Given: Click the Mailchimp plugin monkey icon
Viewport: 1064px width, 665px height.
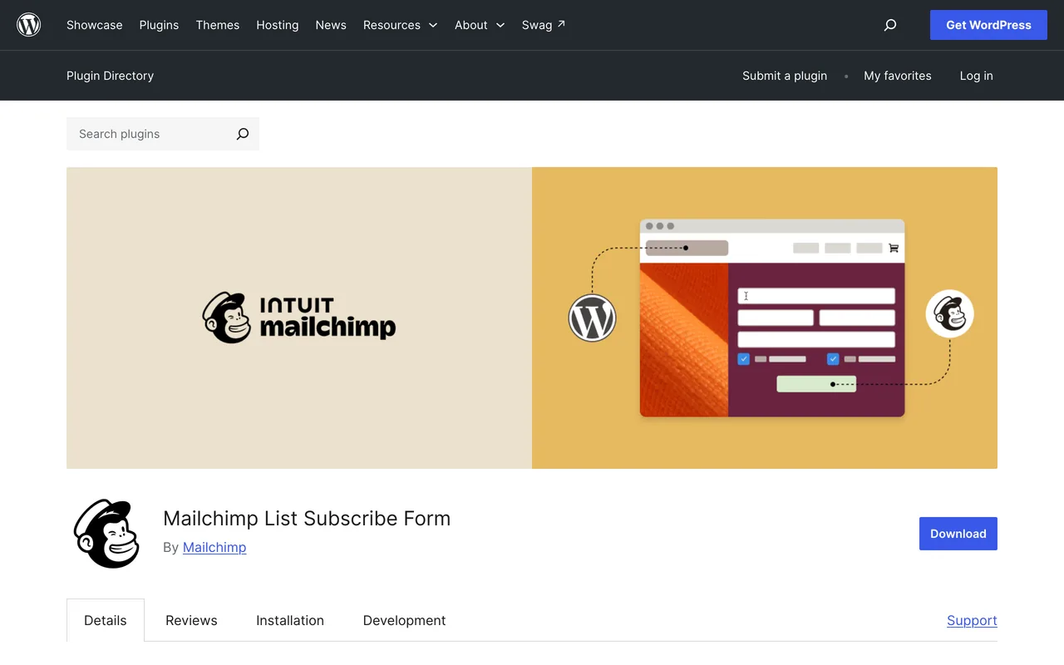Looking at the screenshot, I should pyautogui.click(x=106, y=534).
